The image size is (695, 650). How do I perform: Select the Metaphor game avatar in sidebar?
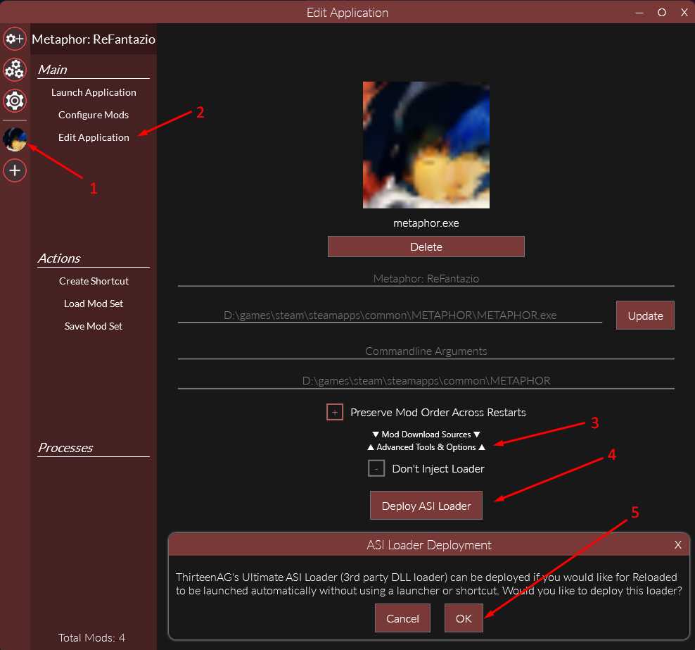[15, 139]
